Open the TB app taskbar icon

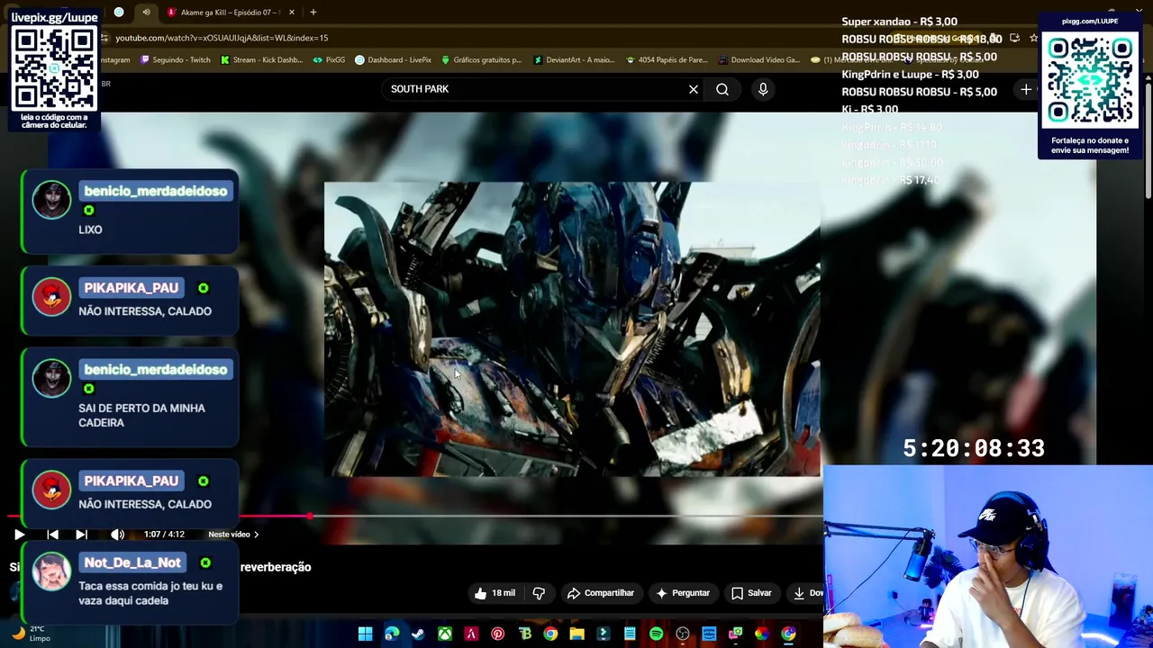pos(524,634)
